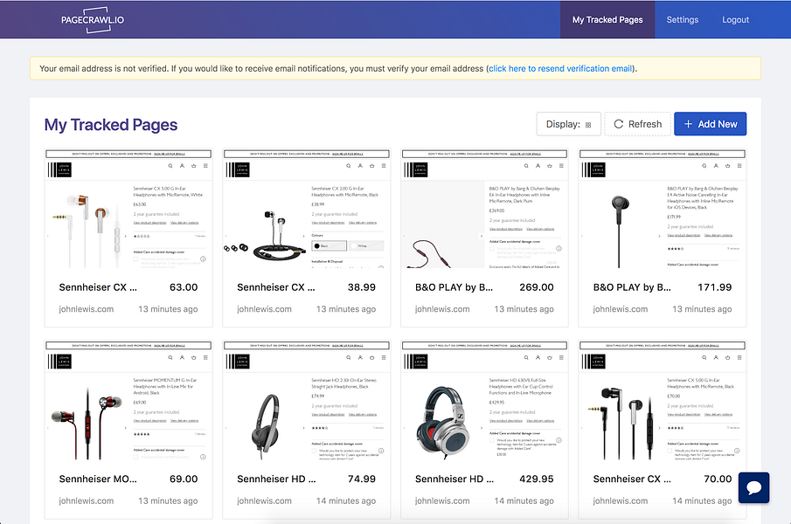Click the title of the 171.99 card

[632, 287]
